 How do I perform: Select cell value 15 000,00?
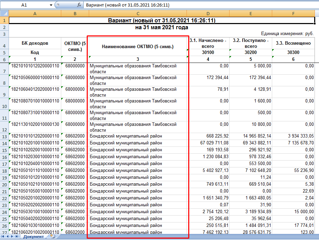(x=294, y=212)
